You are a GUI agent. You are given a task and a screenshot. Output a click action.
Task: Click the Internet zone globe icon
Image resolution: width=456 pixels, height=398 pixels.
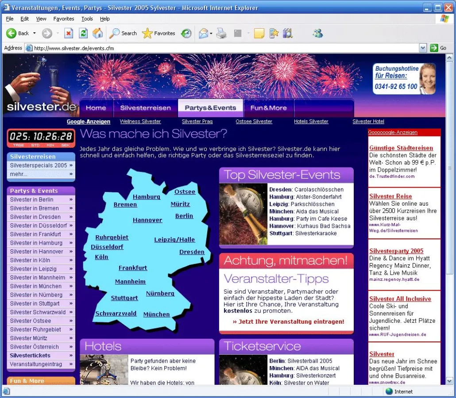pos(389,391)
